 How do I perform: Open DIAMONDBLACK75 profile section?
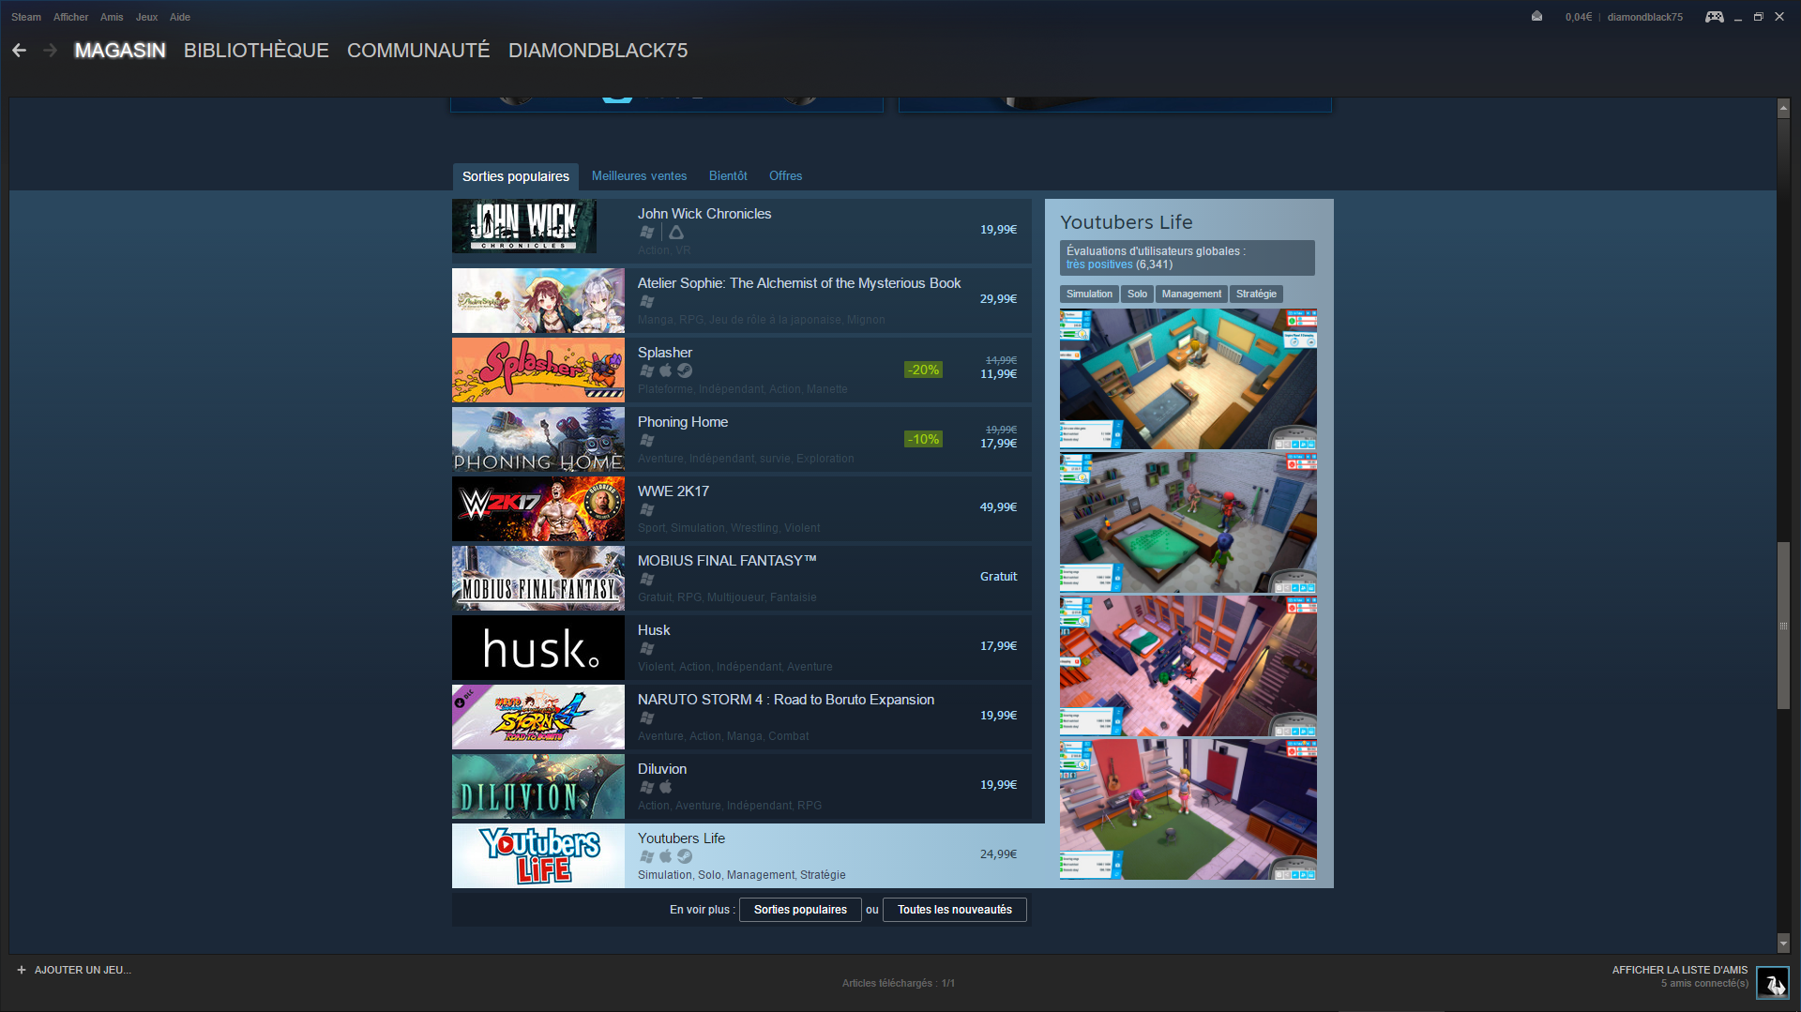tap(598, 51)
